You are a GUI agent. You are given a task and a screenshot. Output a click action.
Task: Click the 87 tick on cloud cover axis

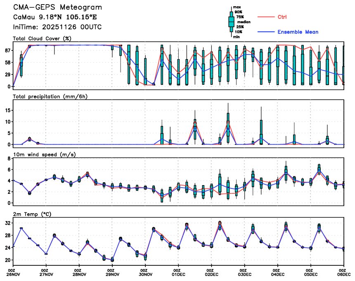8,50
